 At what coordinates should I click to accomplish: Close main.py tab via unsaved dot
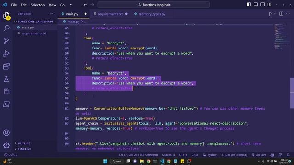(x=85, y=14)
